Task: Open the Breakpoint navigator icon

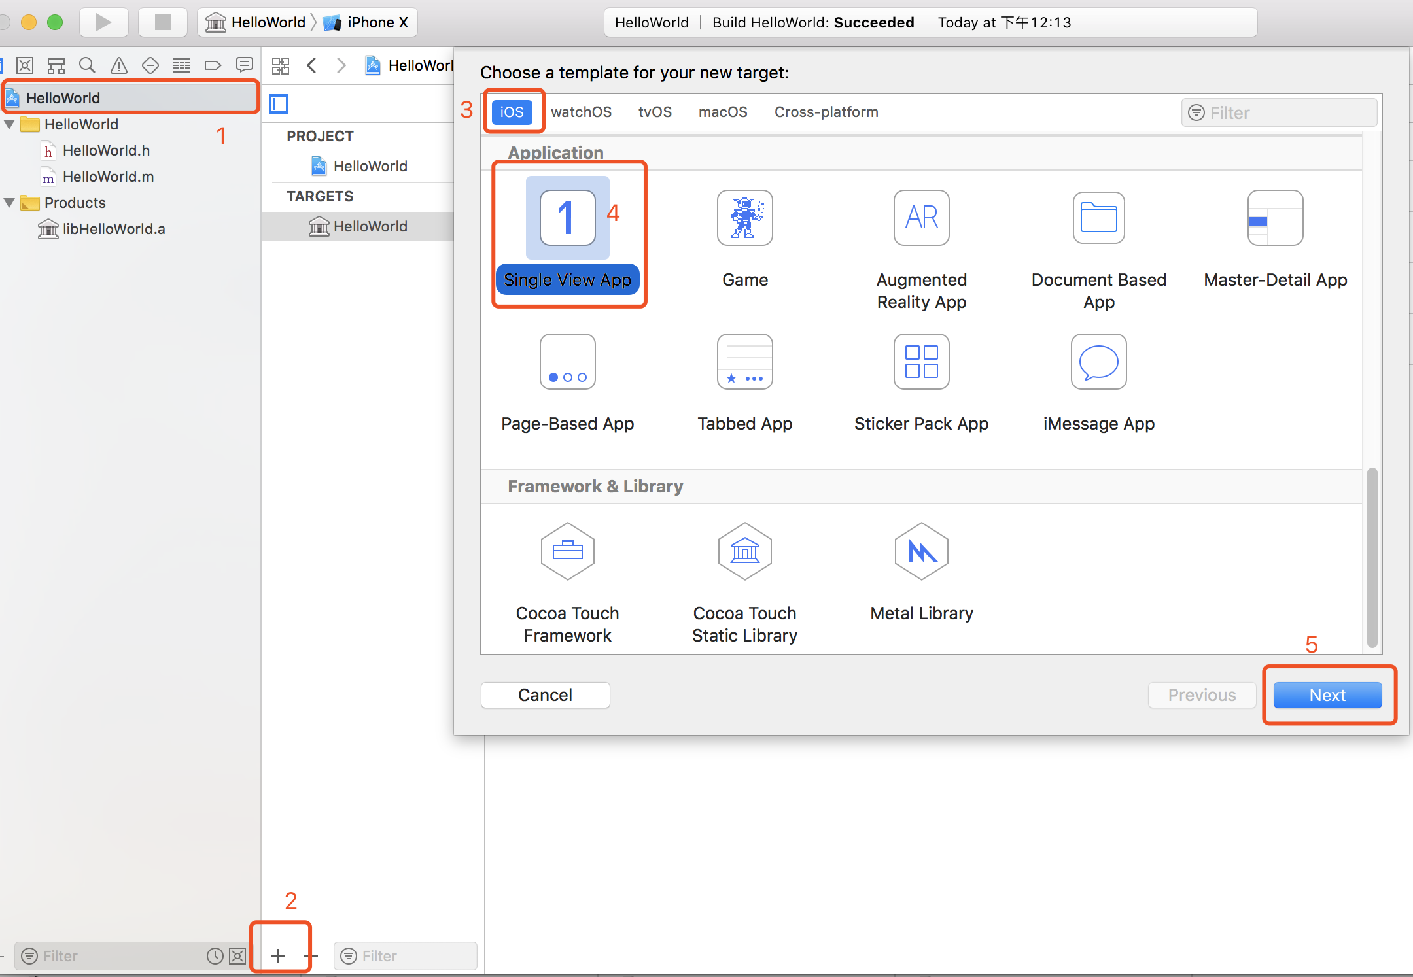Action: 213,65
